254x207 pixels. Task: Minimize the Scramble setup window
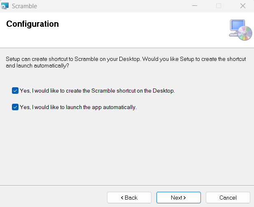195,6
